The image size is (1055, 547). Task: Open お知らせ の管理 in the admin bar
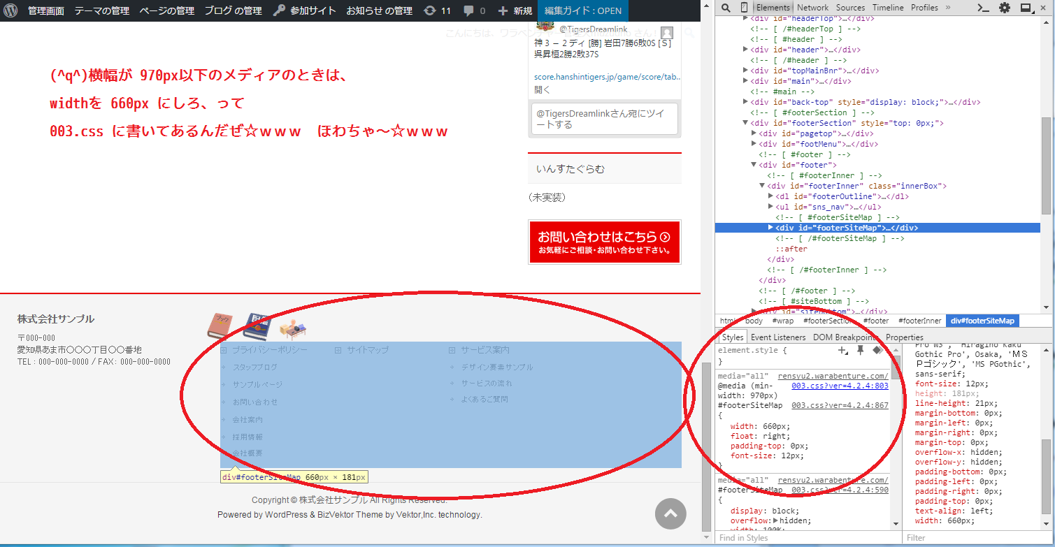click(379, 10)
